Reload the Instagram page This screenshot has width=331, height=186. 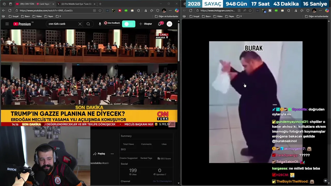pyautogui.click(x=191, y=11)
